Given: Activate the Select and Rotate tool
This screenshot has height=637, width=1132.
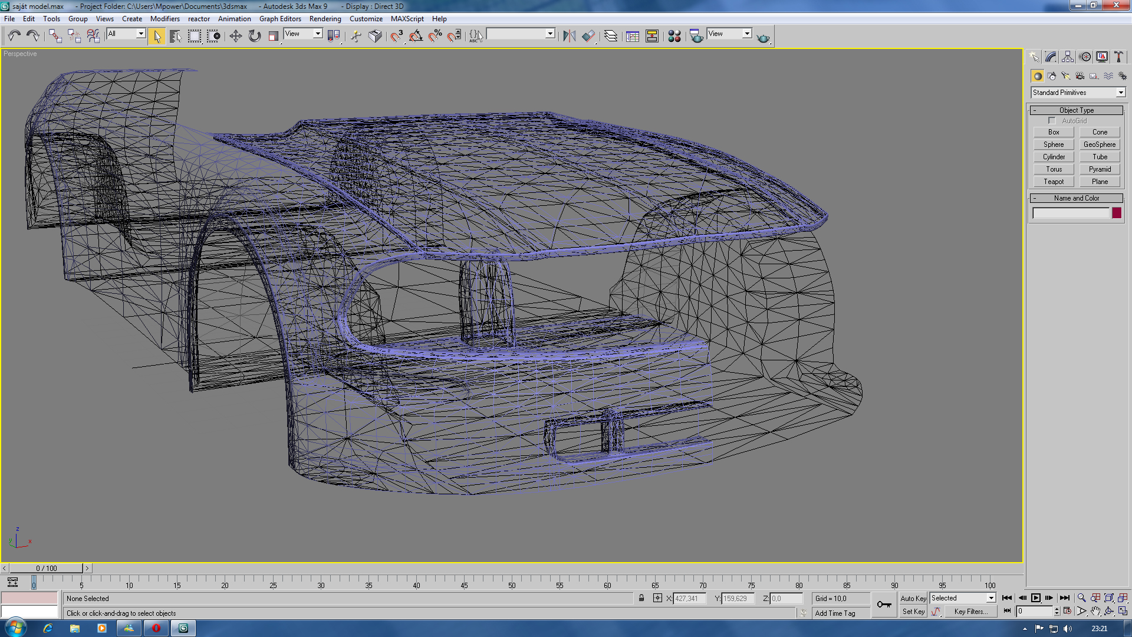Looking at the screenshot, I should point(255,37).
